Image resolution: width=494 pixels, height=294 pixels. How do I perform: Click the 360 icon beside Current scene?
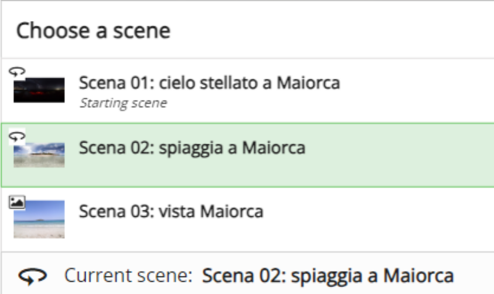(33, 276)
